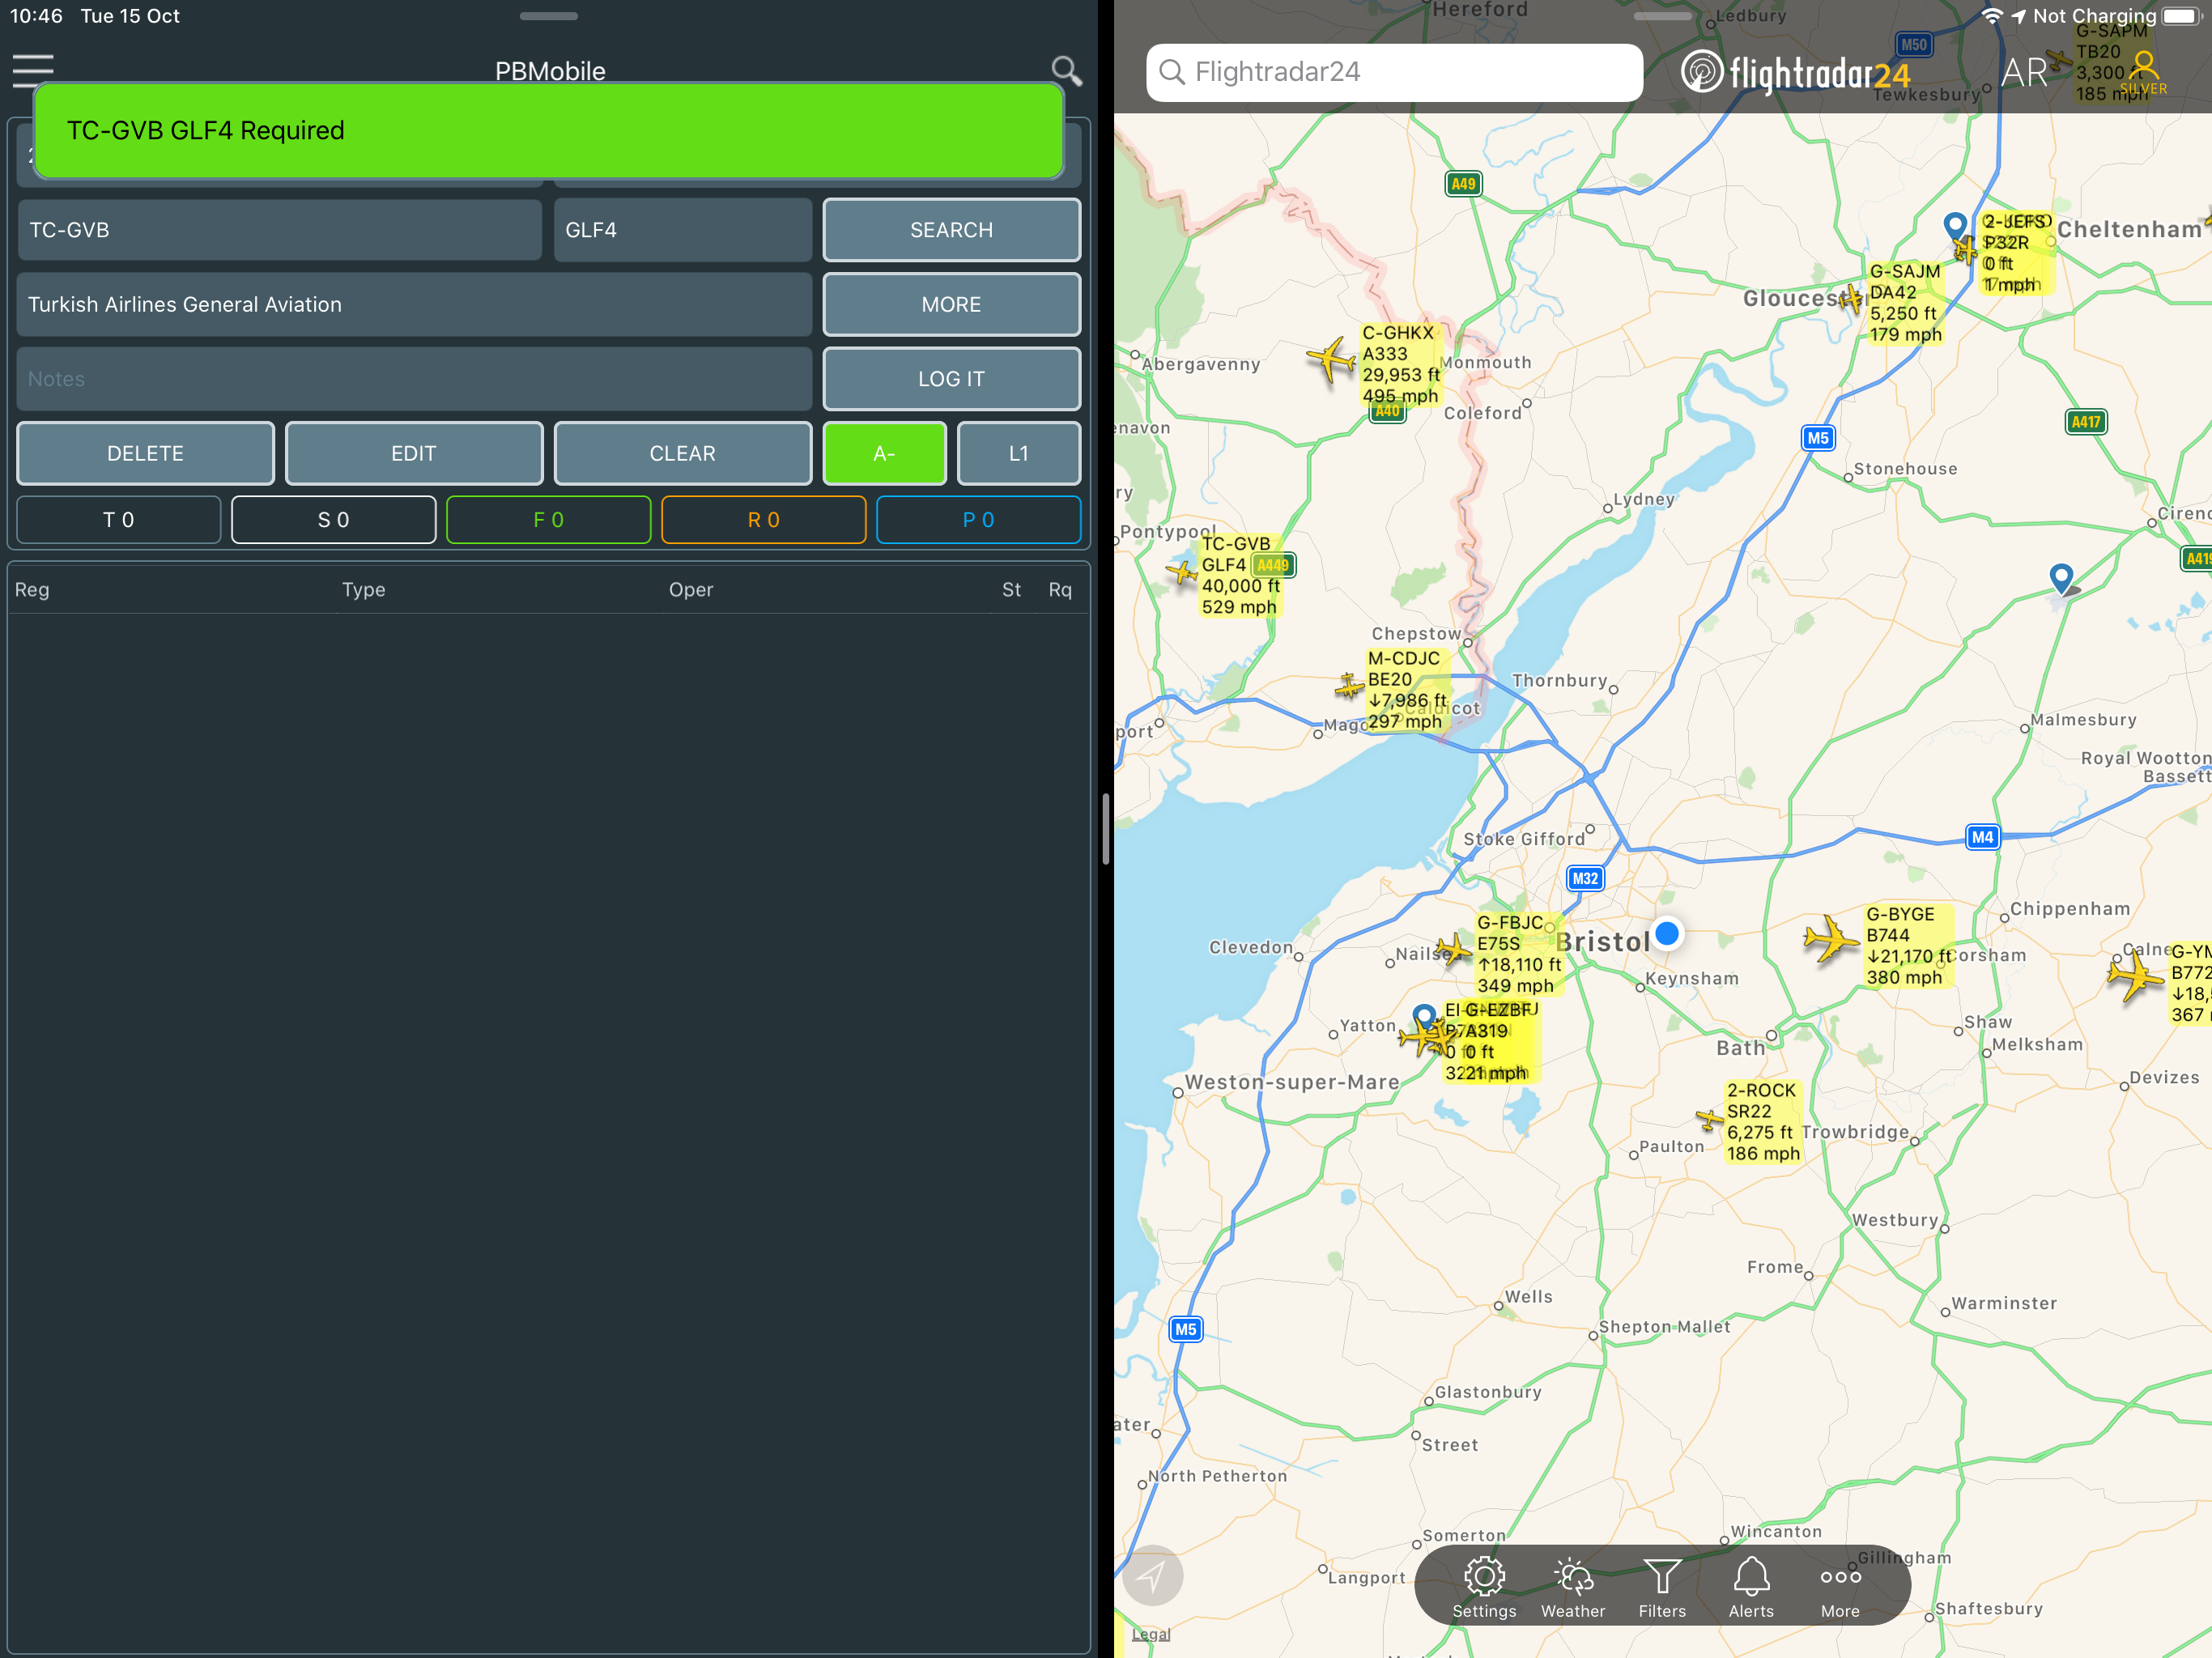Tap the green TC-GVB GLF4 Required banner
The image size is (2212, 1658).
(548, 131)
